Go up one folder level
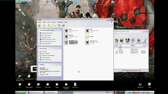Image resolution: width=168 pixels, height=94 pixels. (49, 26)
